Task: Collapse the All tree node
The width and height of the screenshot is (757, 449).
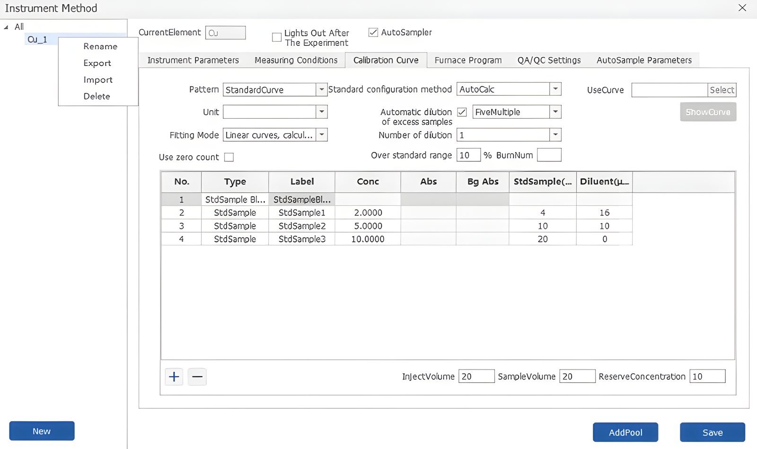Action: click(6, 27)
